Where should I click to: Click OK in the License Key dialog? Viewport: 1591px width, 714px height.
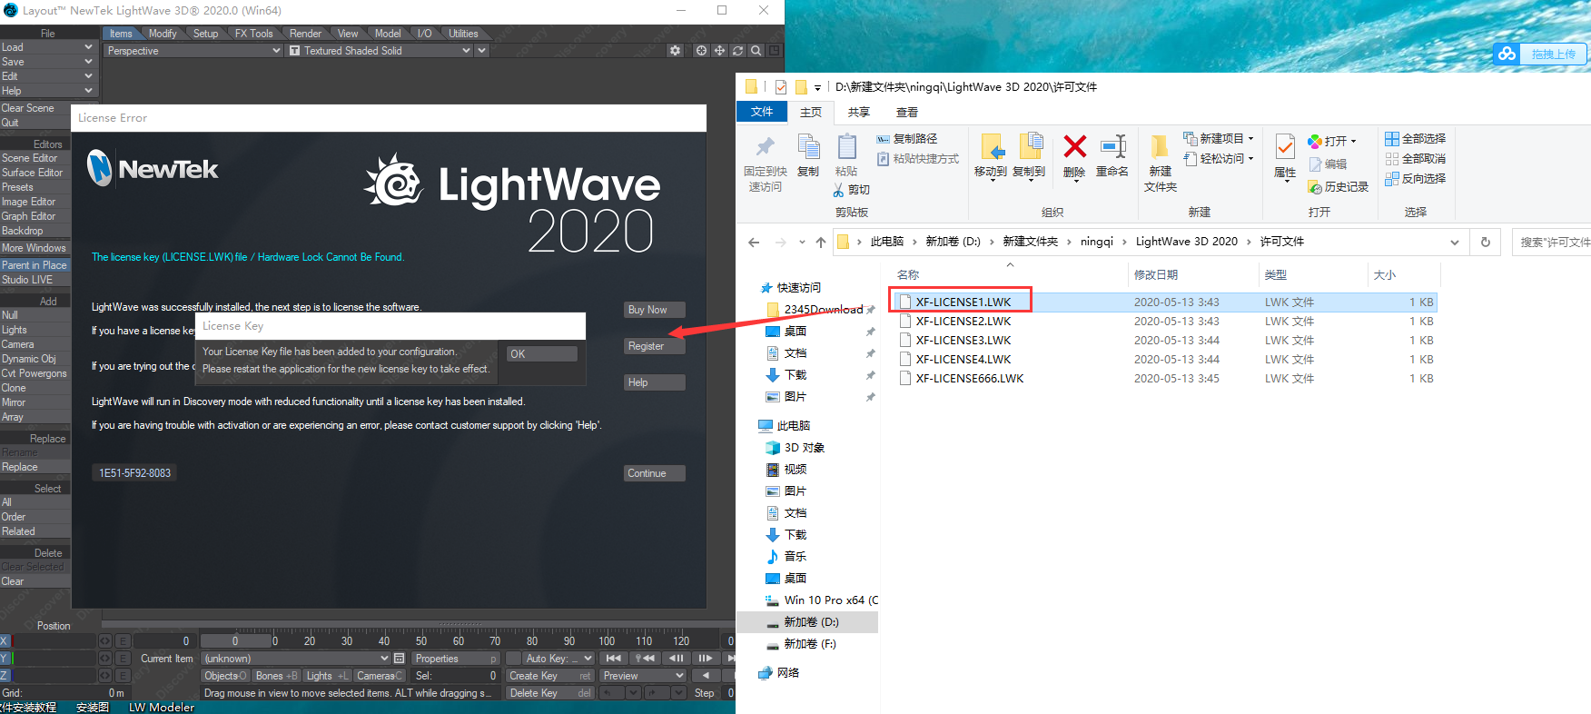pos(541,354)
